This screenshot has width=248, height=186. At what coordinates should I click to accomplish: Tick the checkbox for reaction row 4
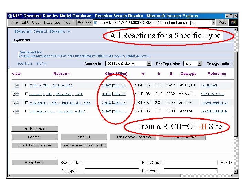[x=27, y=111]
